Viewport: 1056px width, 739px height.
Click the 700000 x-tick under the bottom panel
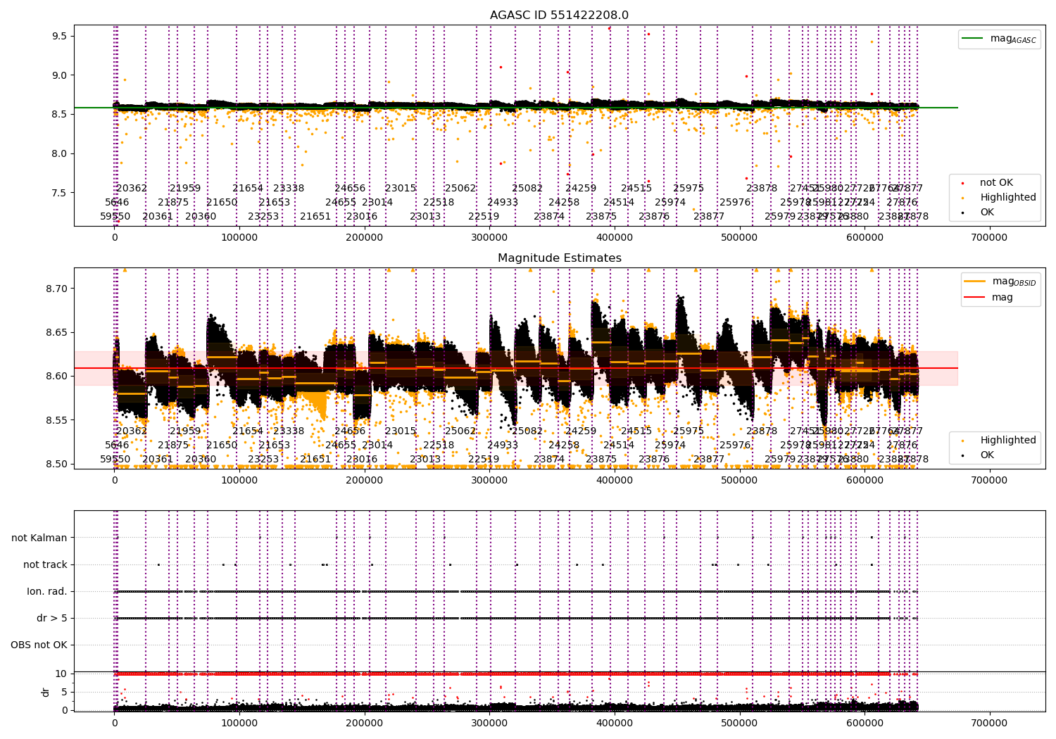coord(989,723)
